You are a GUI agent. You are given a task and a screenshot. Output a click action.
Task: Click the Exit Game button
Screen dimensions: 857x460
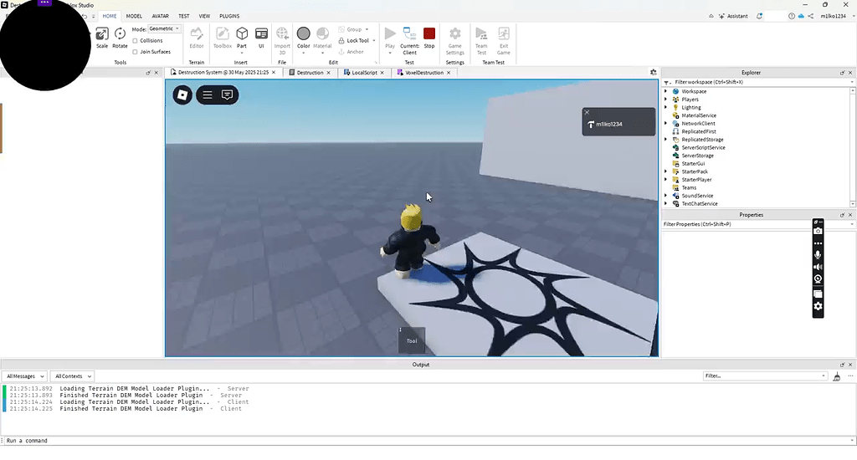tap(503, 40)
